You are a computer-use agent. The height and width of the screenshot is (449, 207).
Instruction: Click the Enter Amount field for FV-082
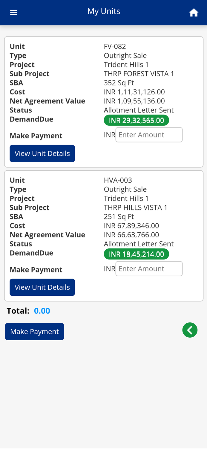coord(149,135)
